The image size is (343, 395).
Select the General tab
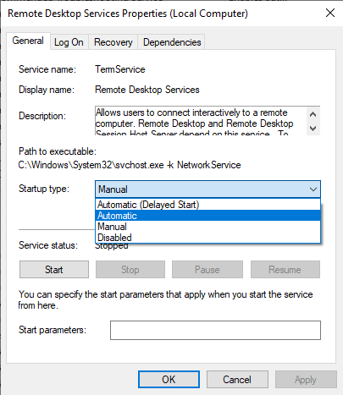[28, 41]
